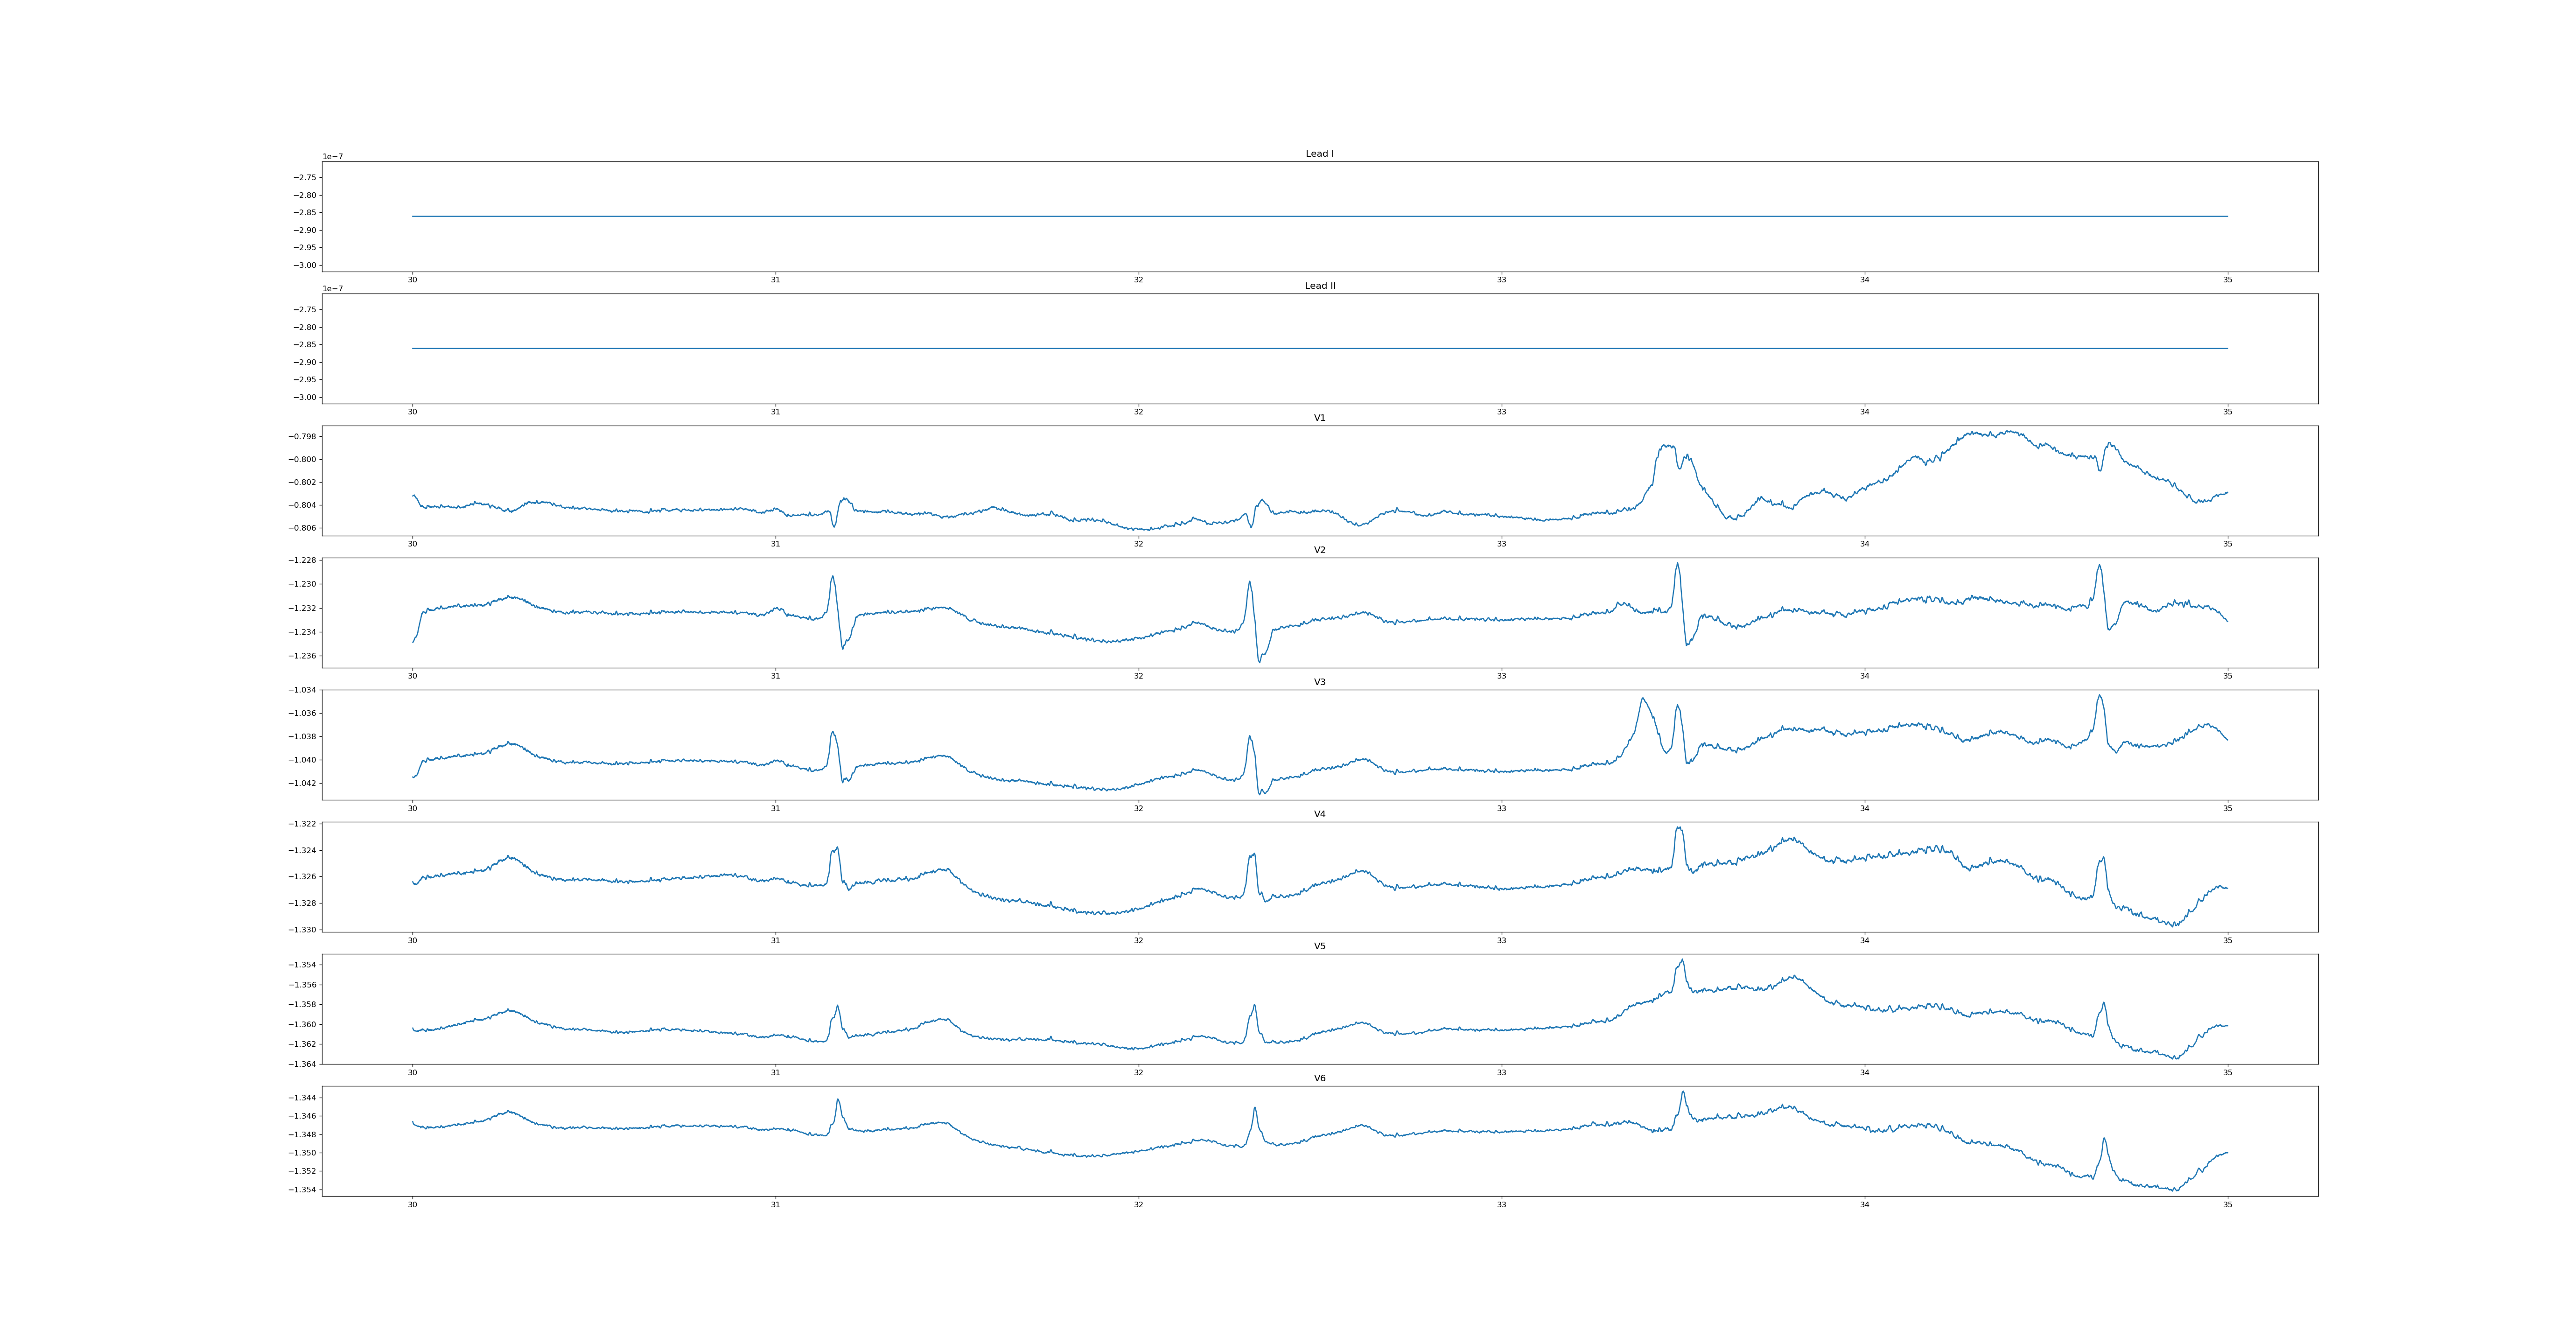This screenshot has height=1344, width=2576.
Task: Click the −1.354 y-axis tick of V6
Action: 302,1190
